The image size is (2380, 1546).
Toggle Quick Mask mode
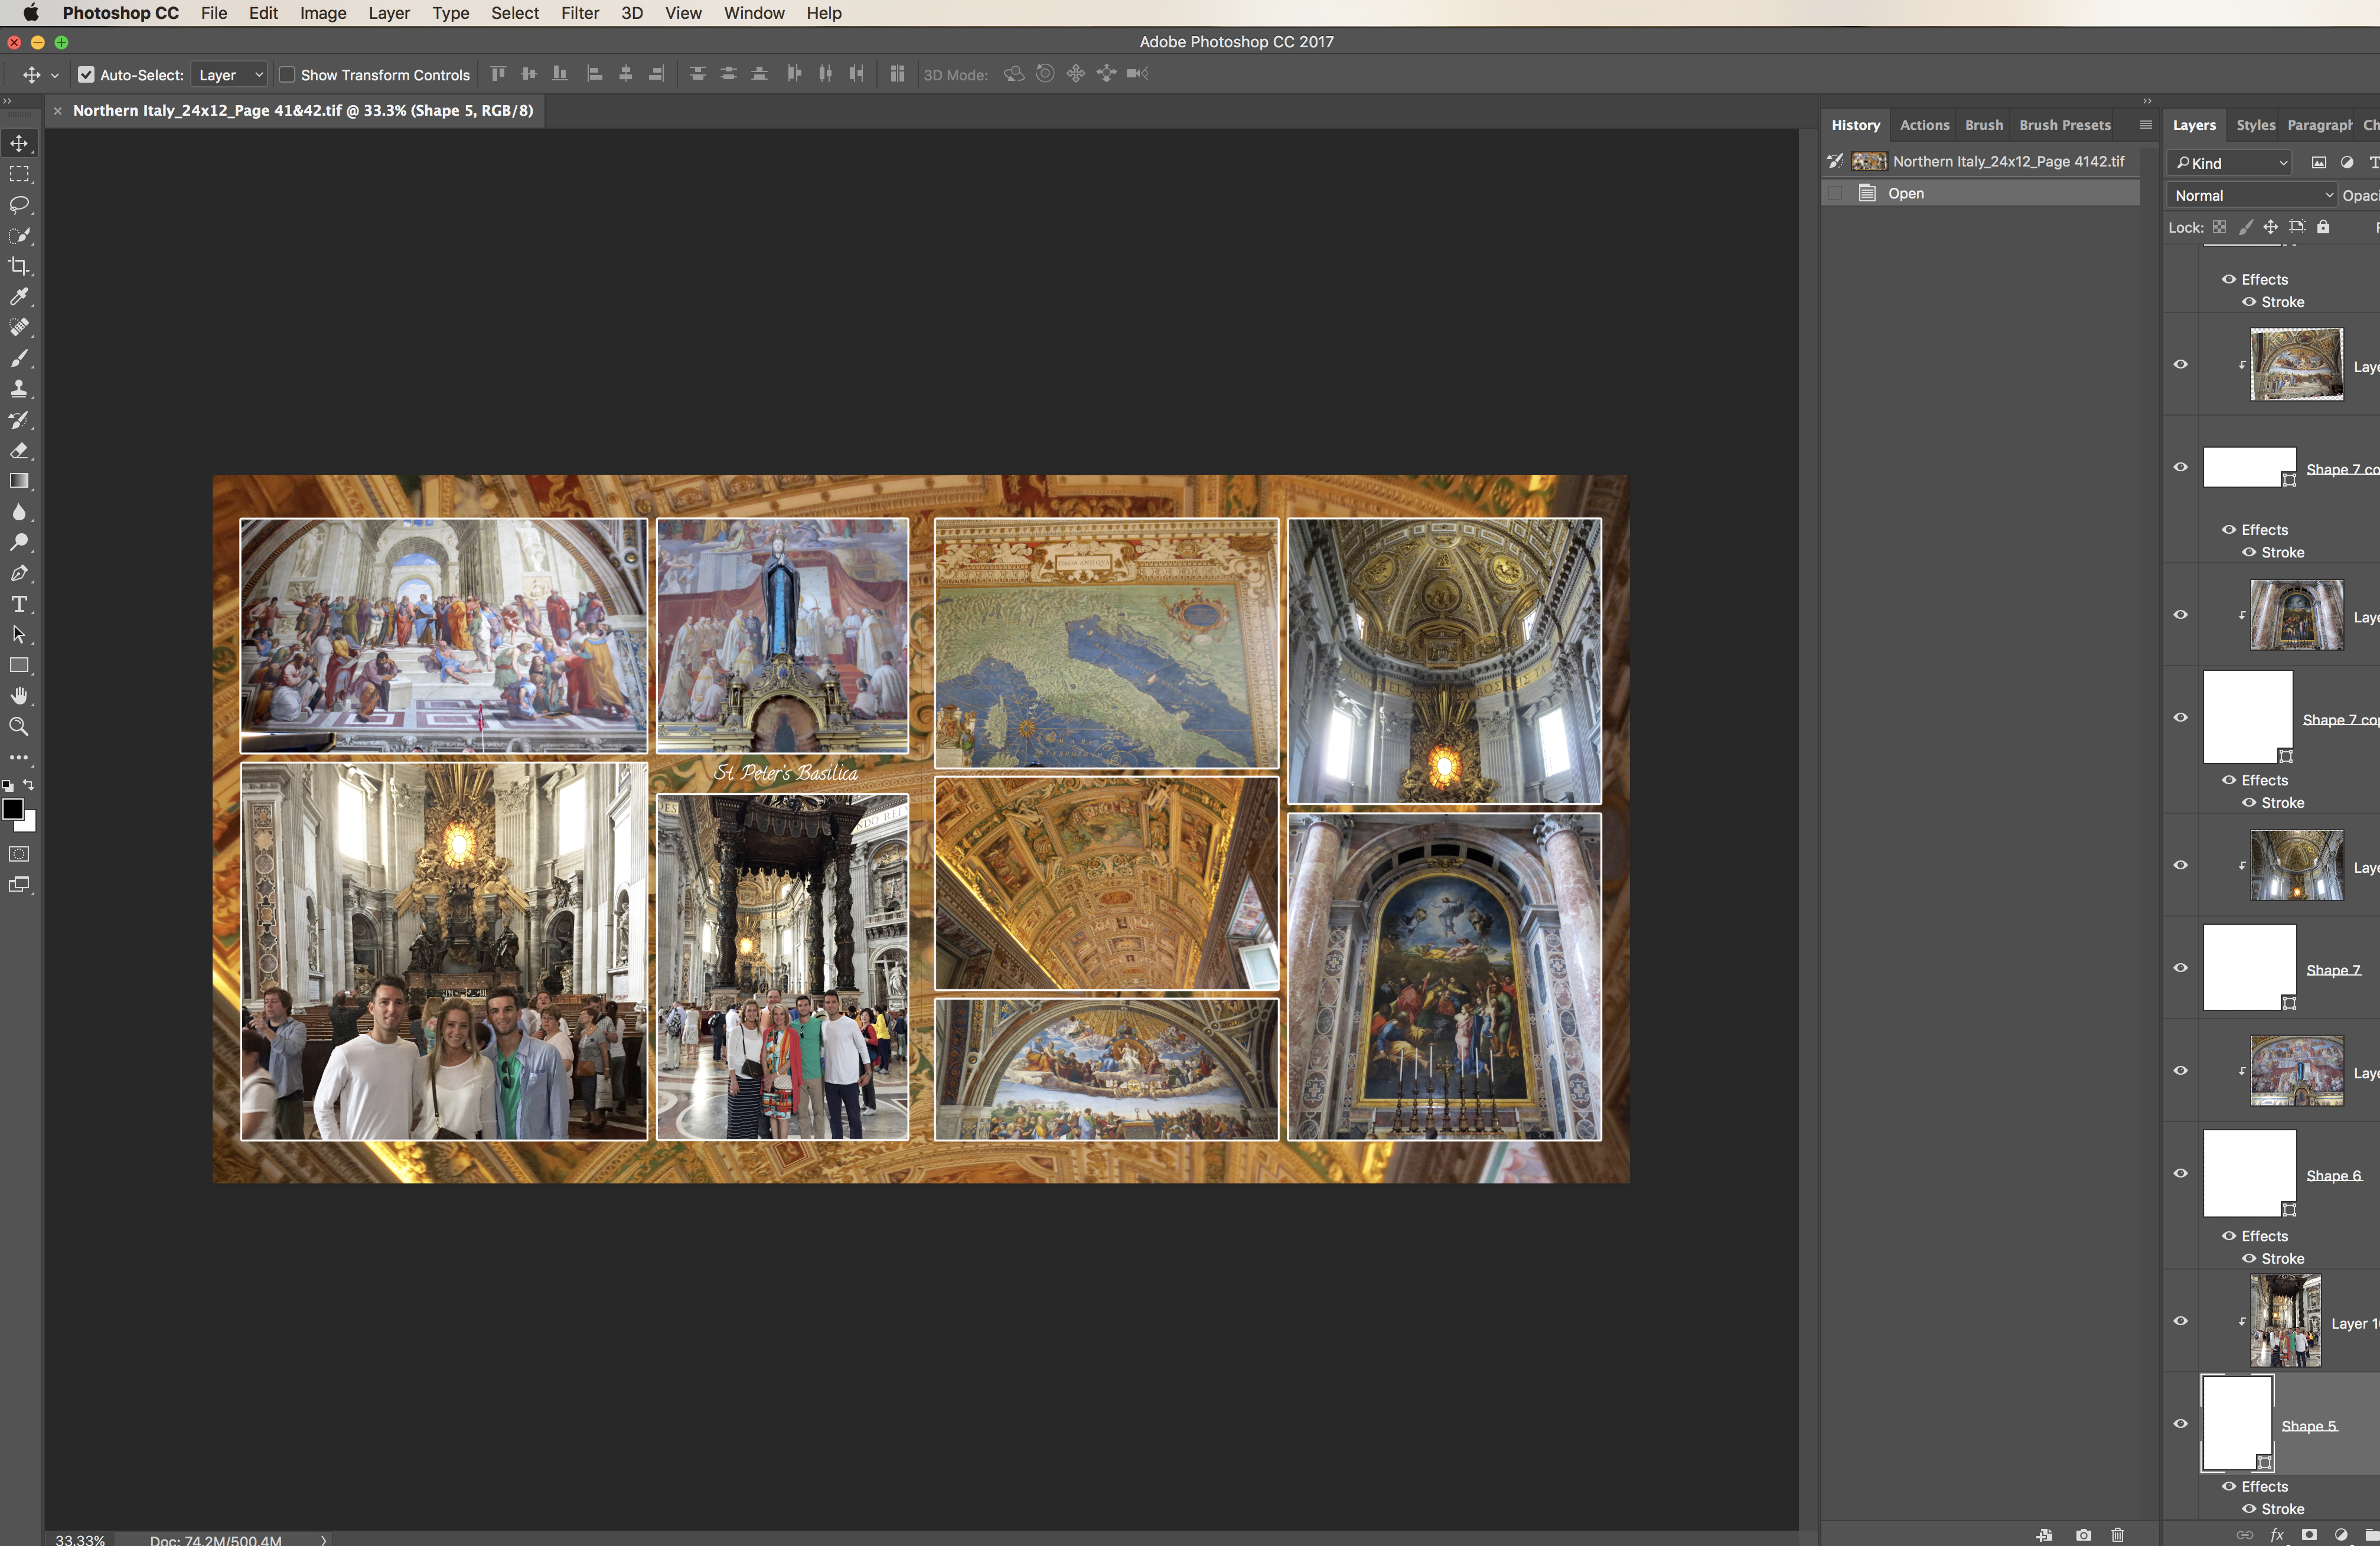pos(19,854)
